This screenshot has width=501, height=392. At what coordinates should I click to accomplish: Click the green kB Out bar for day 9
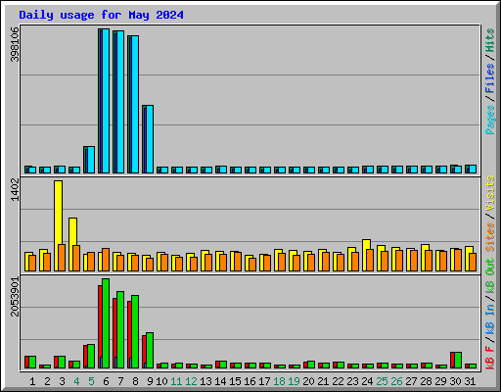150,350
